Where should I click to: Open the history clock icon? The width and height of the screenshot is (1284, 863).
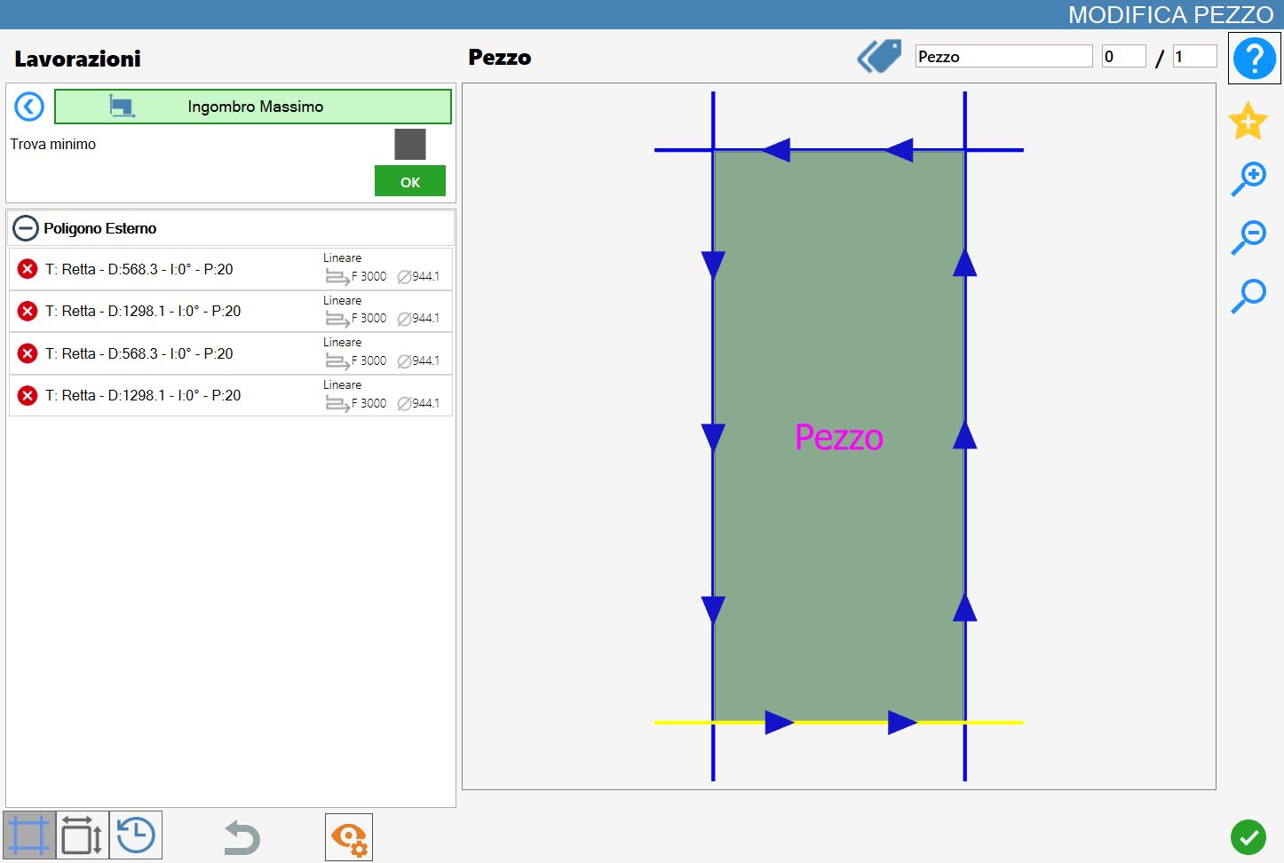point(136,835)
